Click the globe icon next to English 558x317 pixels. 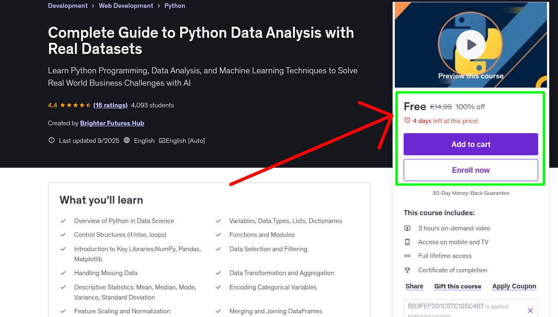click(126, 141)
